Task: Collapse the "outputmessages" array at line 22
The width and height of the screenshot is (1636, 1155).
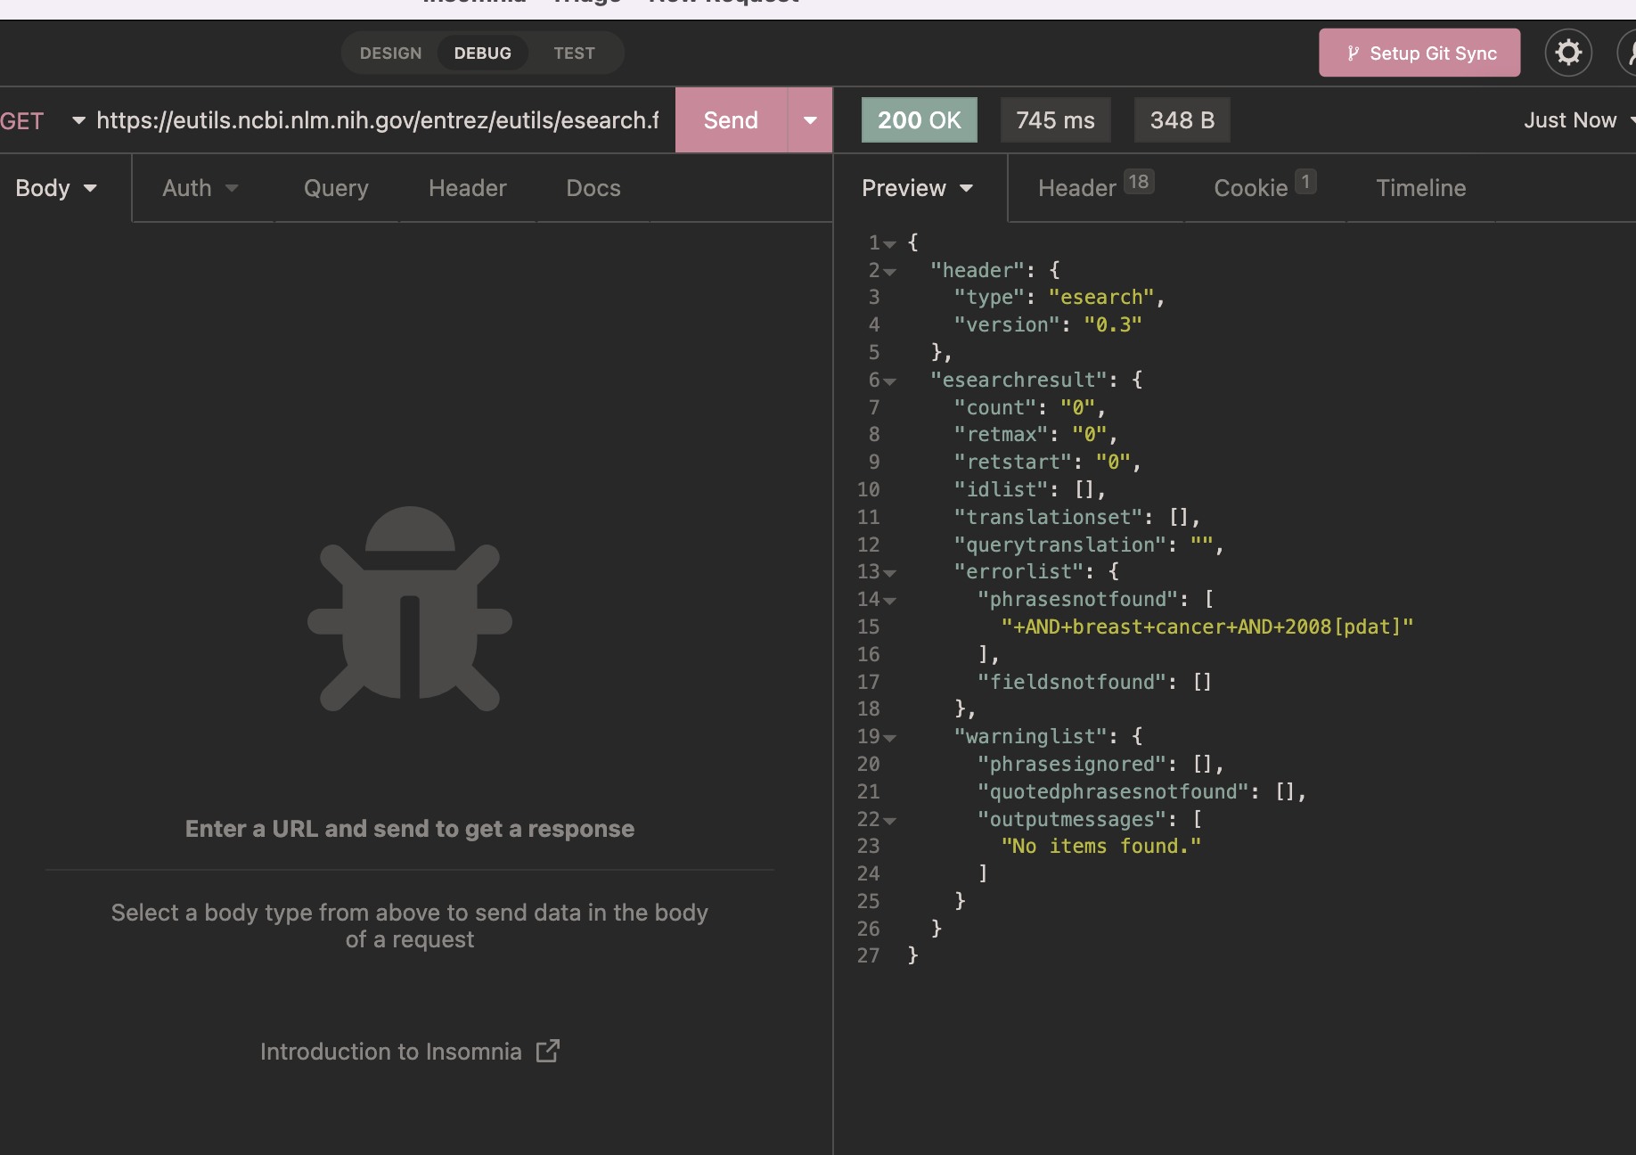Action: (889, 820)
